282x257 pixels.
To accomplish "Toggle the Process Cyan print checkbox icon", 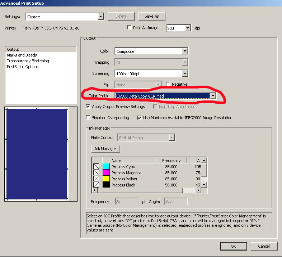I will 96,166.
